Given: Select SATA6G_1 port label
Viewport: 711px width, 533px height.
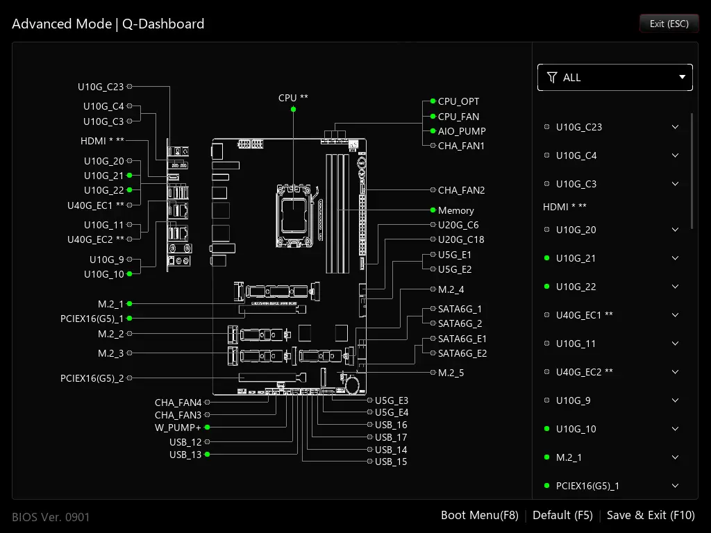Looking at the screenshot, I should (x=460, y=309).
